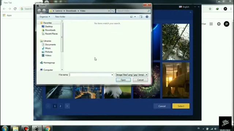Click the refresh button beside address path
This screenshot has height=131, width=234.
pyautogui.click(x=113, y=11)
